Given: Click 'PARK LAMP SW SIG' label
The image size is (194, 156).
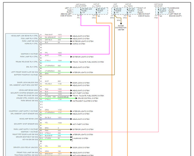Looking at the screenshot, I should click(30, 41).
